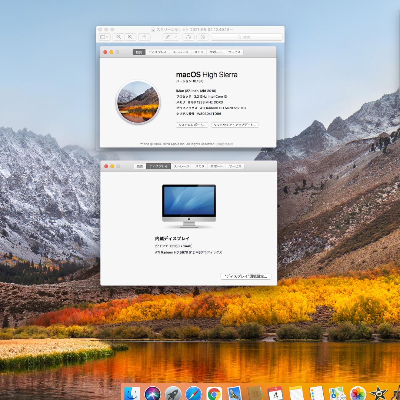Open Maps from the Dock
Viewport: 400px width, 400px height.
coord(337,394)
